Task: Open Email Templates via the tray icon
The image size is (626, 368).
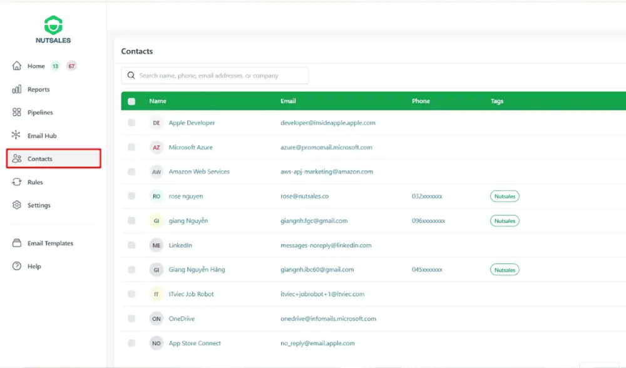Action: coord(17,243)
